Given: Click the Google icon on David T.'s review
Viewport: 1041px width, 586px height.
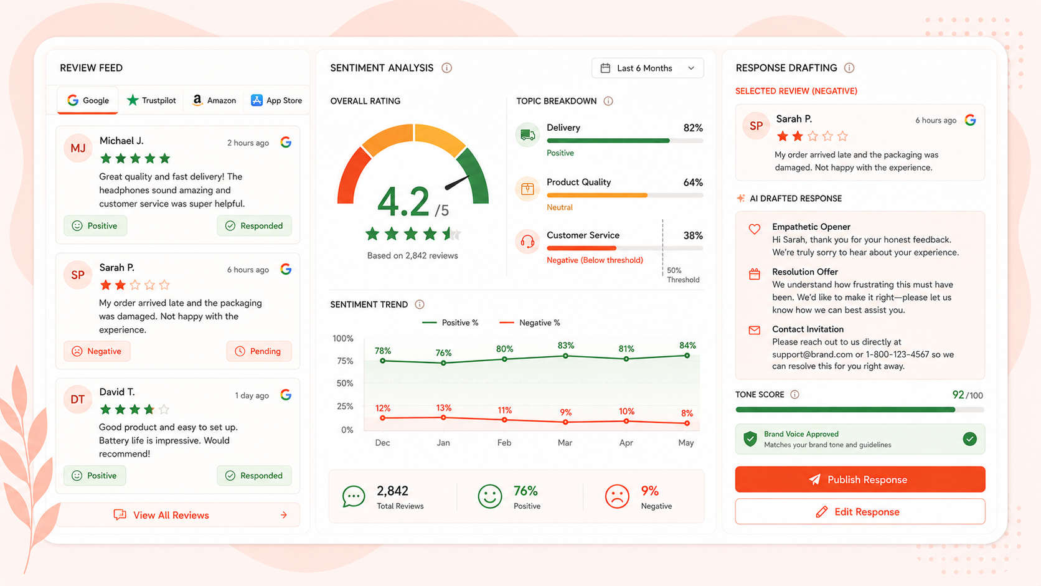Looking at the screenshot, I should 286,395.
